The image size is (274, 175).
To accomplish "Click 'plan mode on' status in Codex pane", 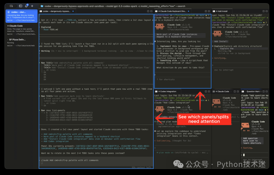I will [166, 152].
